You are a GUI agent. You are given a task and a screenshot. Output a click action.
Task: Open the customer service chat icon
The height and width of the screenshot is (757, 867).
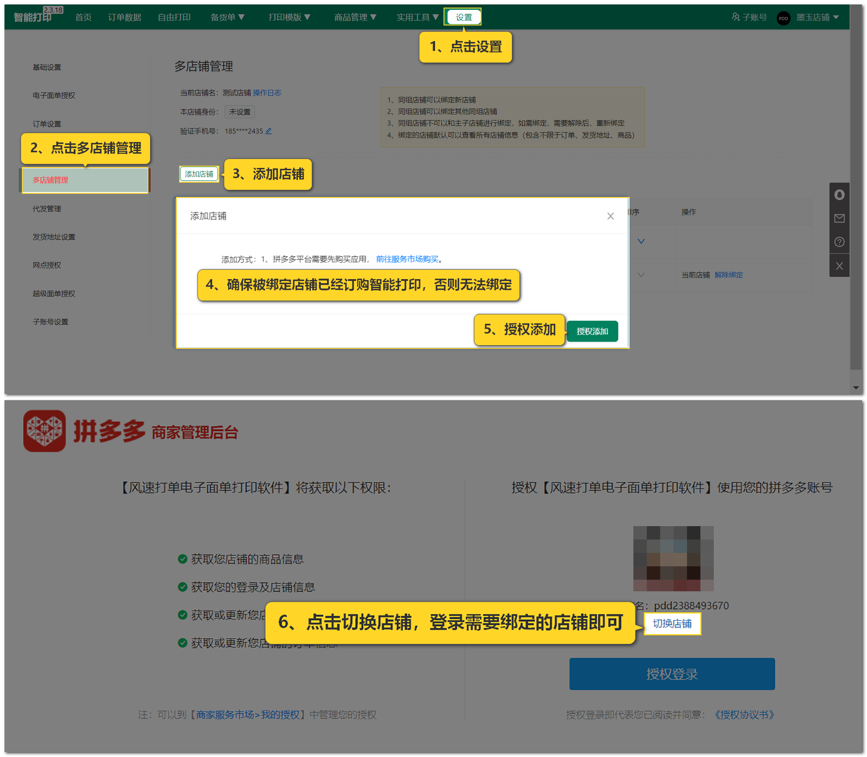(839, 195)
